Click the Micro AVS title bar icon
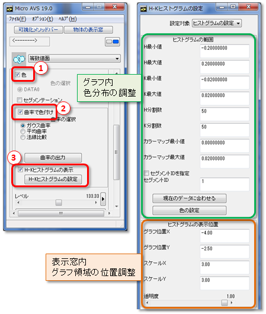 click(x=9, y=9)
